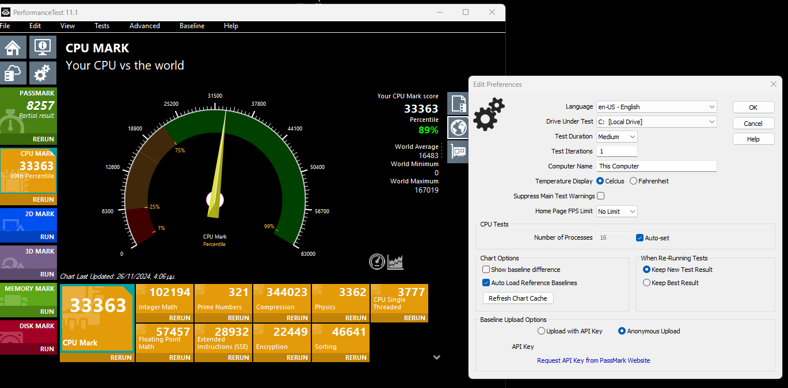788x388 pixels.
Task: Open the Baseline menu
Action: click(192, 26)
